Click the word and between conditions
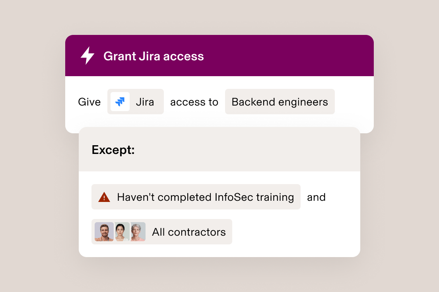 [317, 197]
